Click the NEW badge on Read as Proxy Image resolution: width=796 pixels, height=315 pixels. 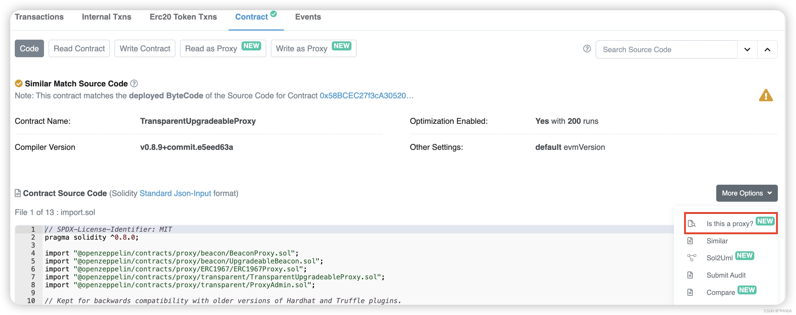251,46
